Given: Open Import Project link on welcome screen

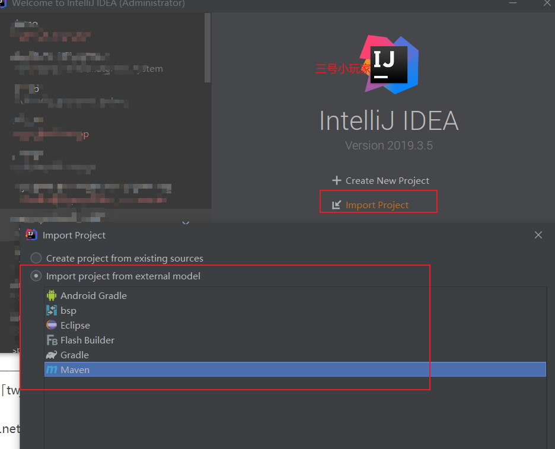Looking at the screenshot, I should 377,205.
